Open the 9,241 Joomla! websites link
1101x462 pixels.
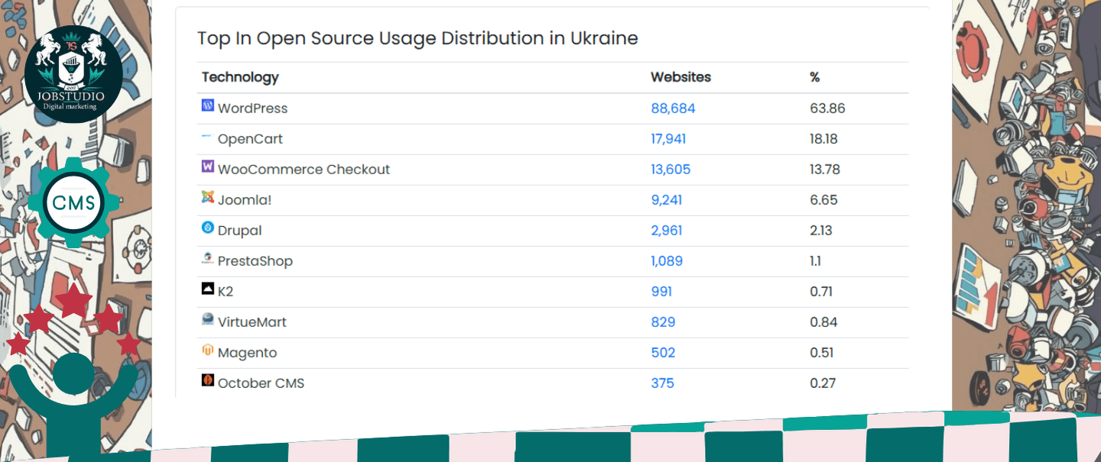click(666, 200)
